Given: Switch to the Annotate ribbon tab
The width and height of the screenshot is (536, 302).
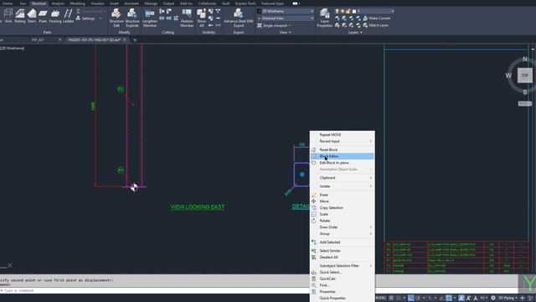Looking at the screenshot, I should tap(131, 3).
